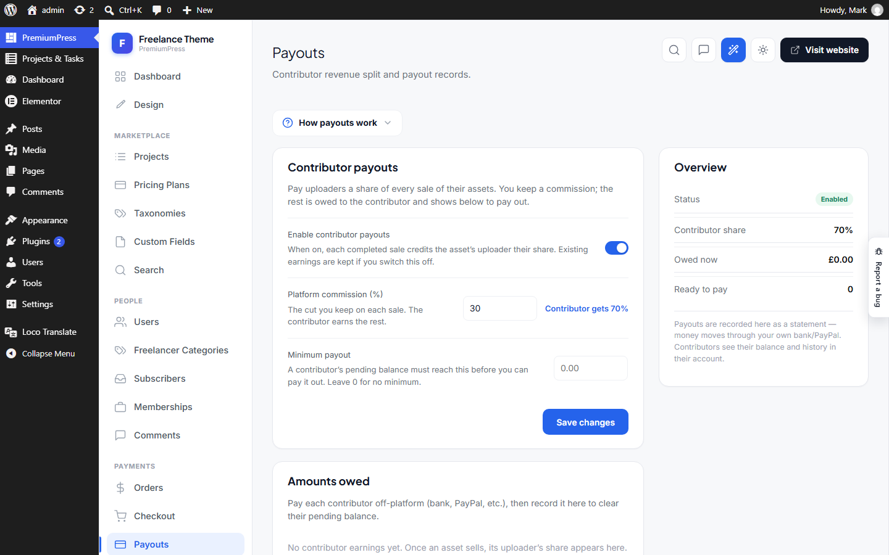Screen dimensions: 889x555
Task: Click the Save changes button
Action: pyautogui.click(x=585, y=422)
